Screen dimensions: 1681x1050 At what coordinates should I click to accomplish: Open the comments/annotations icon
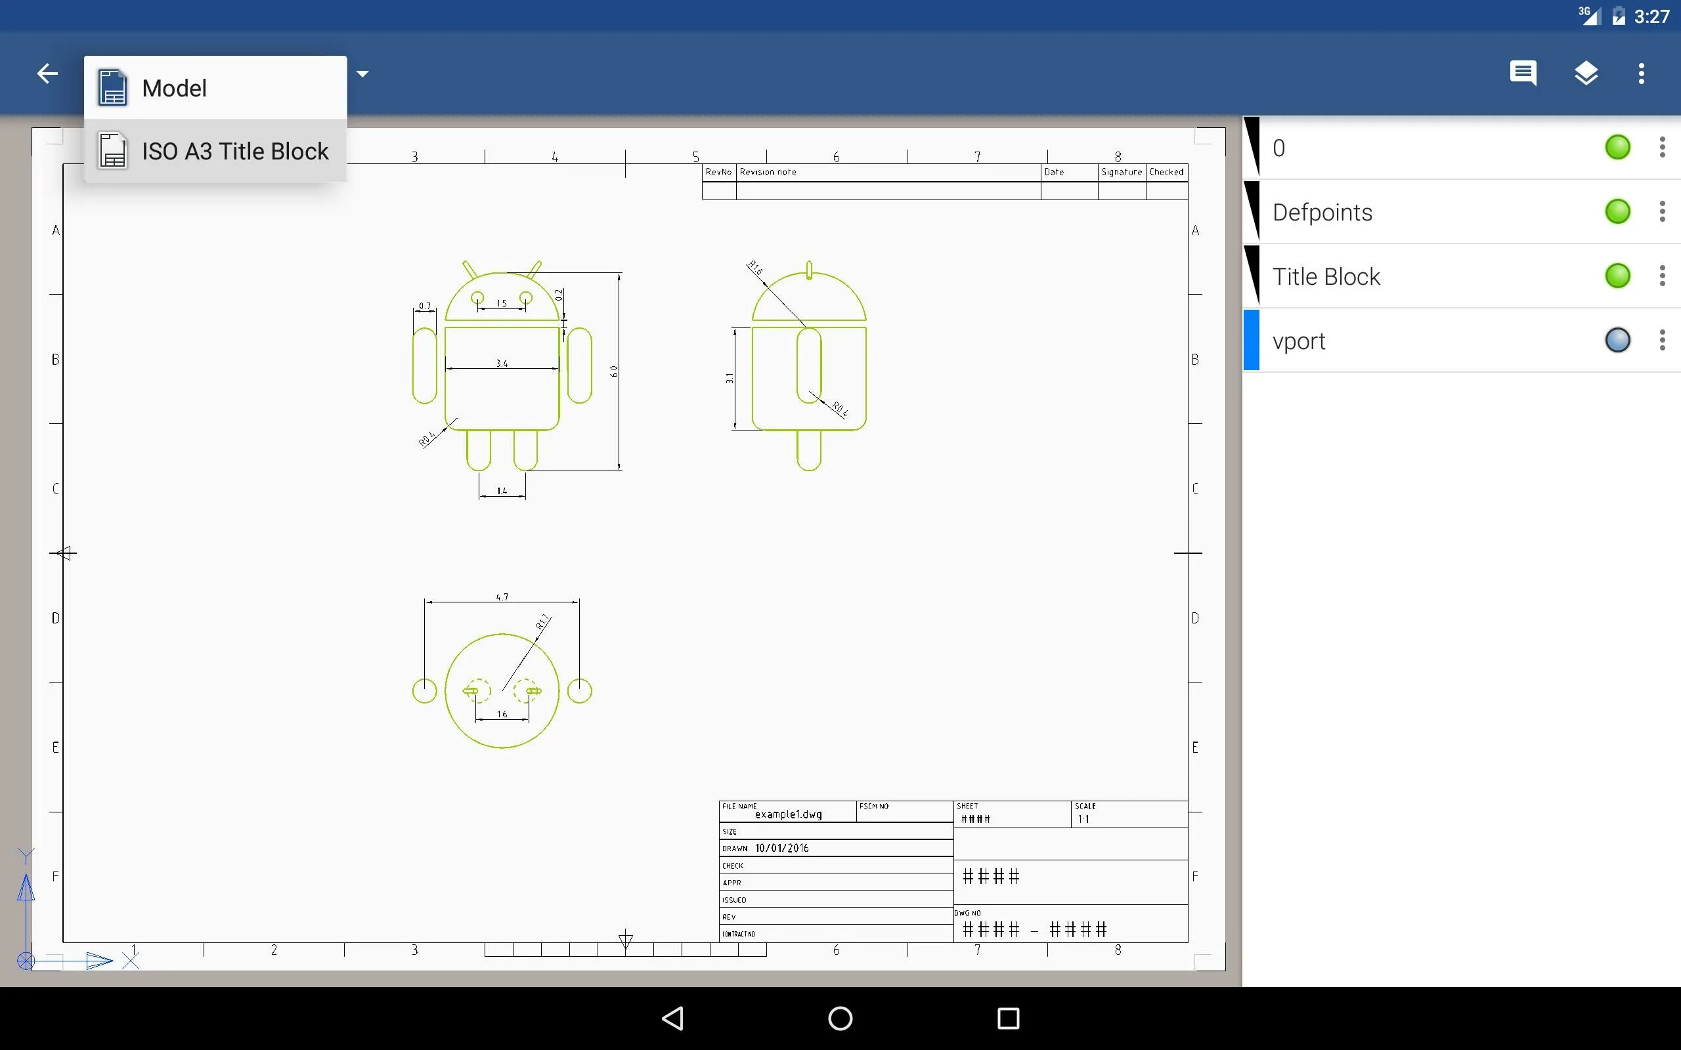pos(1523,73)
